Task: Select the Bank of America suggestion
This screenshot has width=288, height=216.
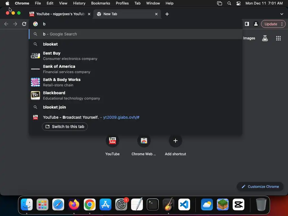Action: click(136, 69)
